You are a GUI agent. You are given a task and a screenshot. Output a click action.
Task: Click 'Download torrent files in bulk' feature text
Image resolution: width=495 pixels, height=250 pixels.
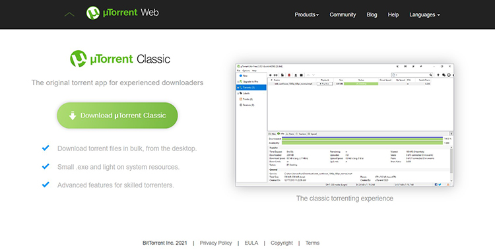tap(127, 148)
